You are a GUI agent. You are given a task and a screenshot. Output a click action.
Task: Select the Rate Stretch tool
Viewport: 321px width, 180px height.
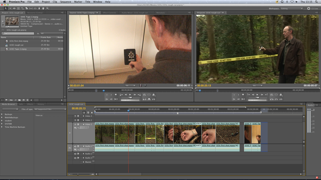coord(23,8)
